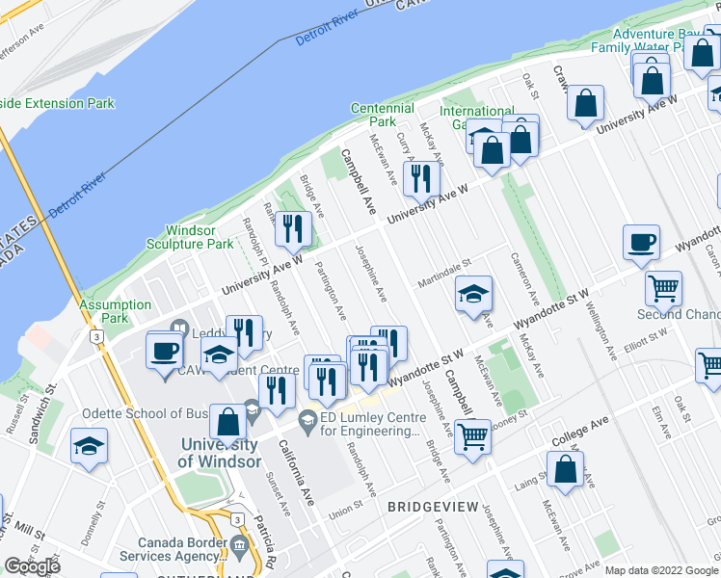Screen dimensions: 721x578
Task: Open the front restaurant marker near Josephine Ave
Action: pyautogui.click(x=369, y=368)
